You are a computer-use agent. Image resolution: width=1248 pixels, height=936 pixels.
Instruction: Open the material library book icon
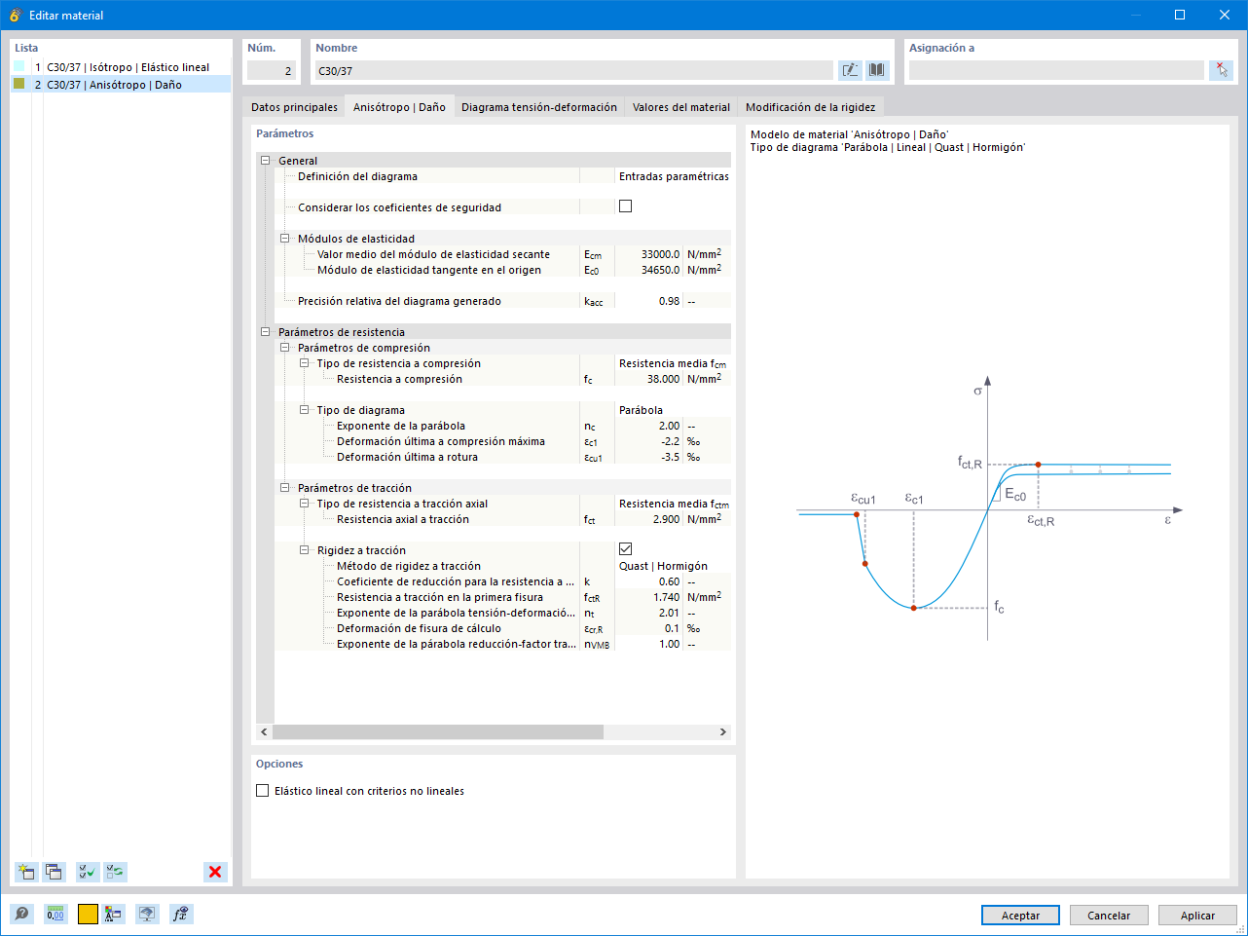(x=877, y=70)
